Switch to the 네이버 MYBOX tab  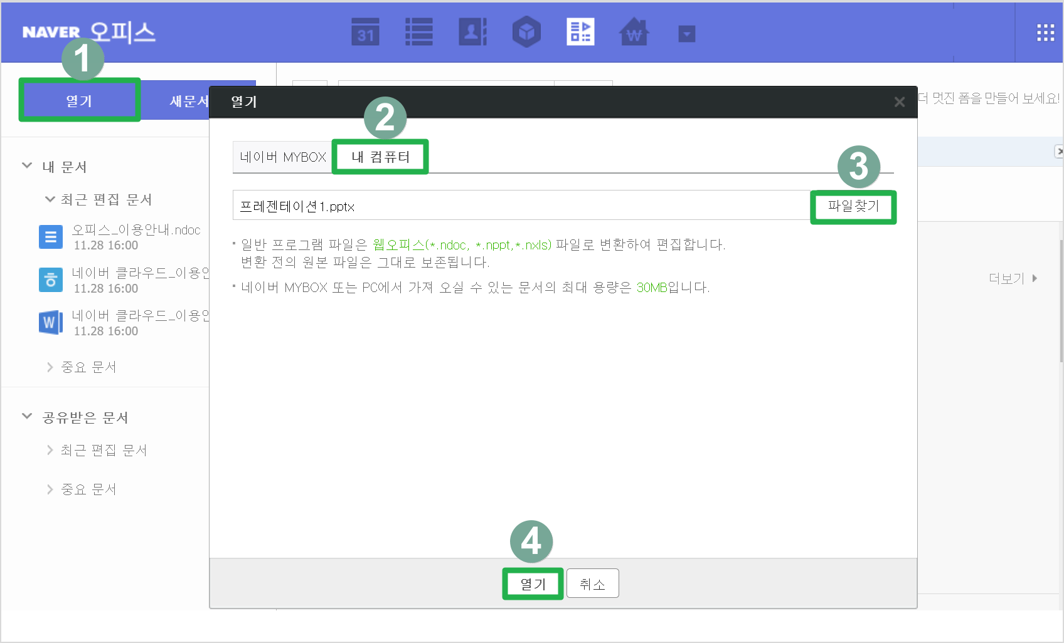pos(283,157)
